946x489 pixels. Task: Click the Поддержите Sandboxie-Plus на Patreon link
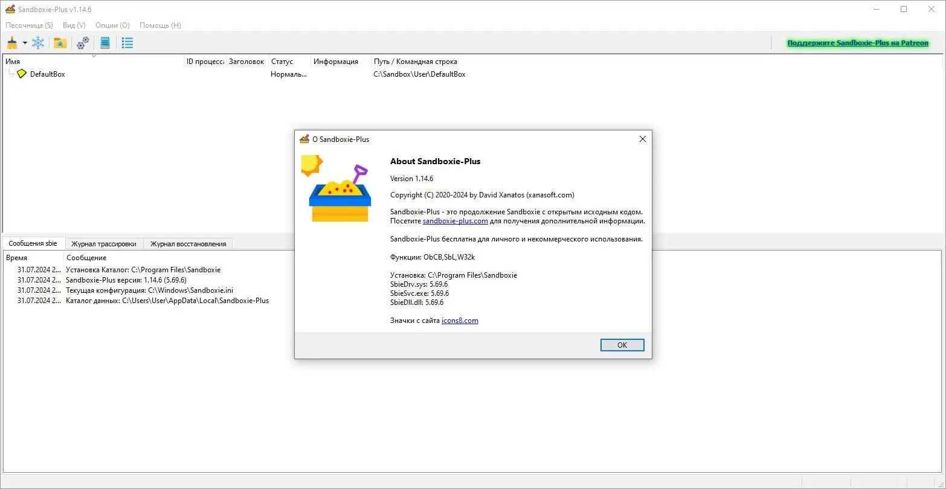pos(858,43)
